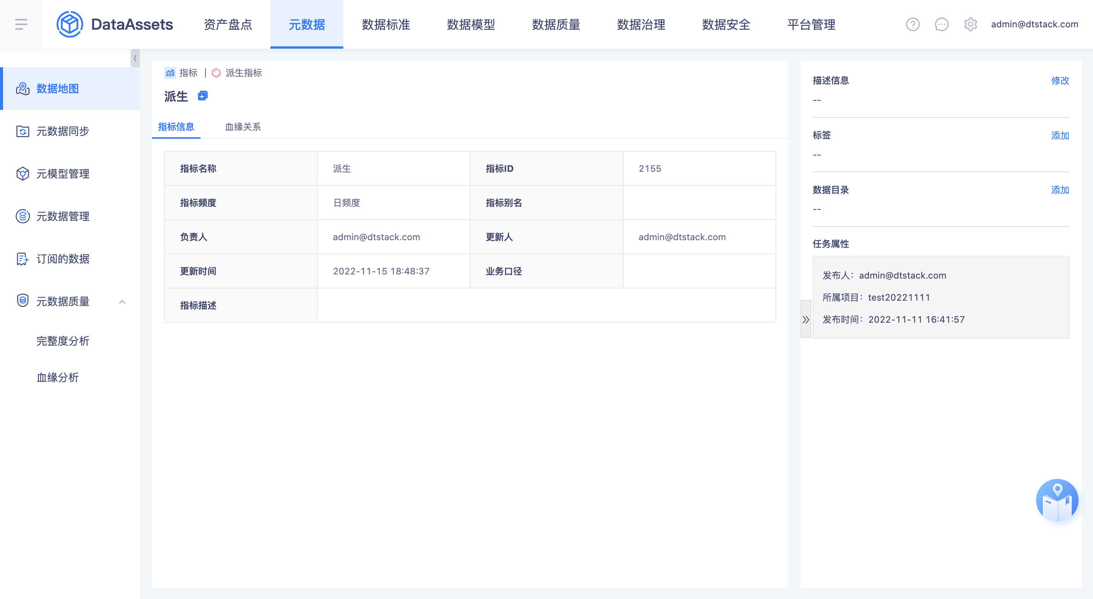Click 添加 link for 标签
Viewport: 1093px width, 599px height.
[1060, 135]
